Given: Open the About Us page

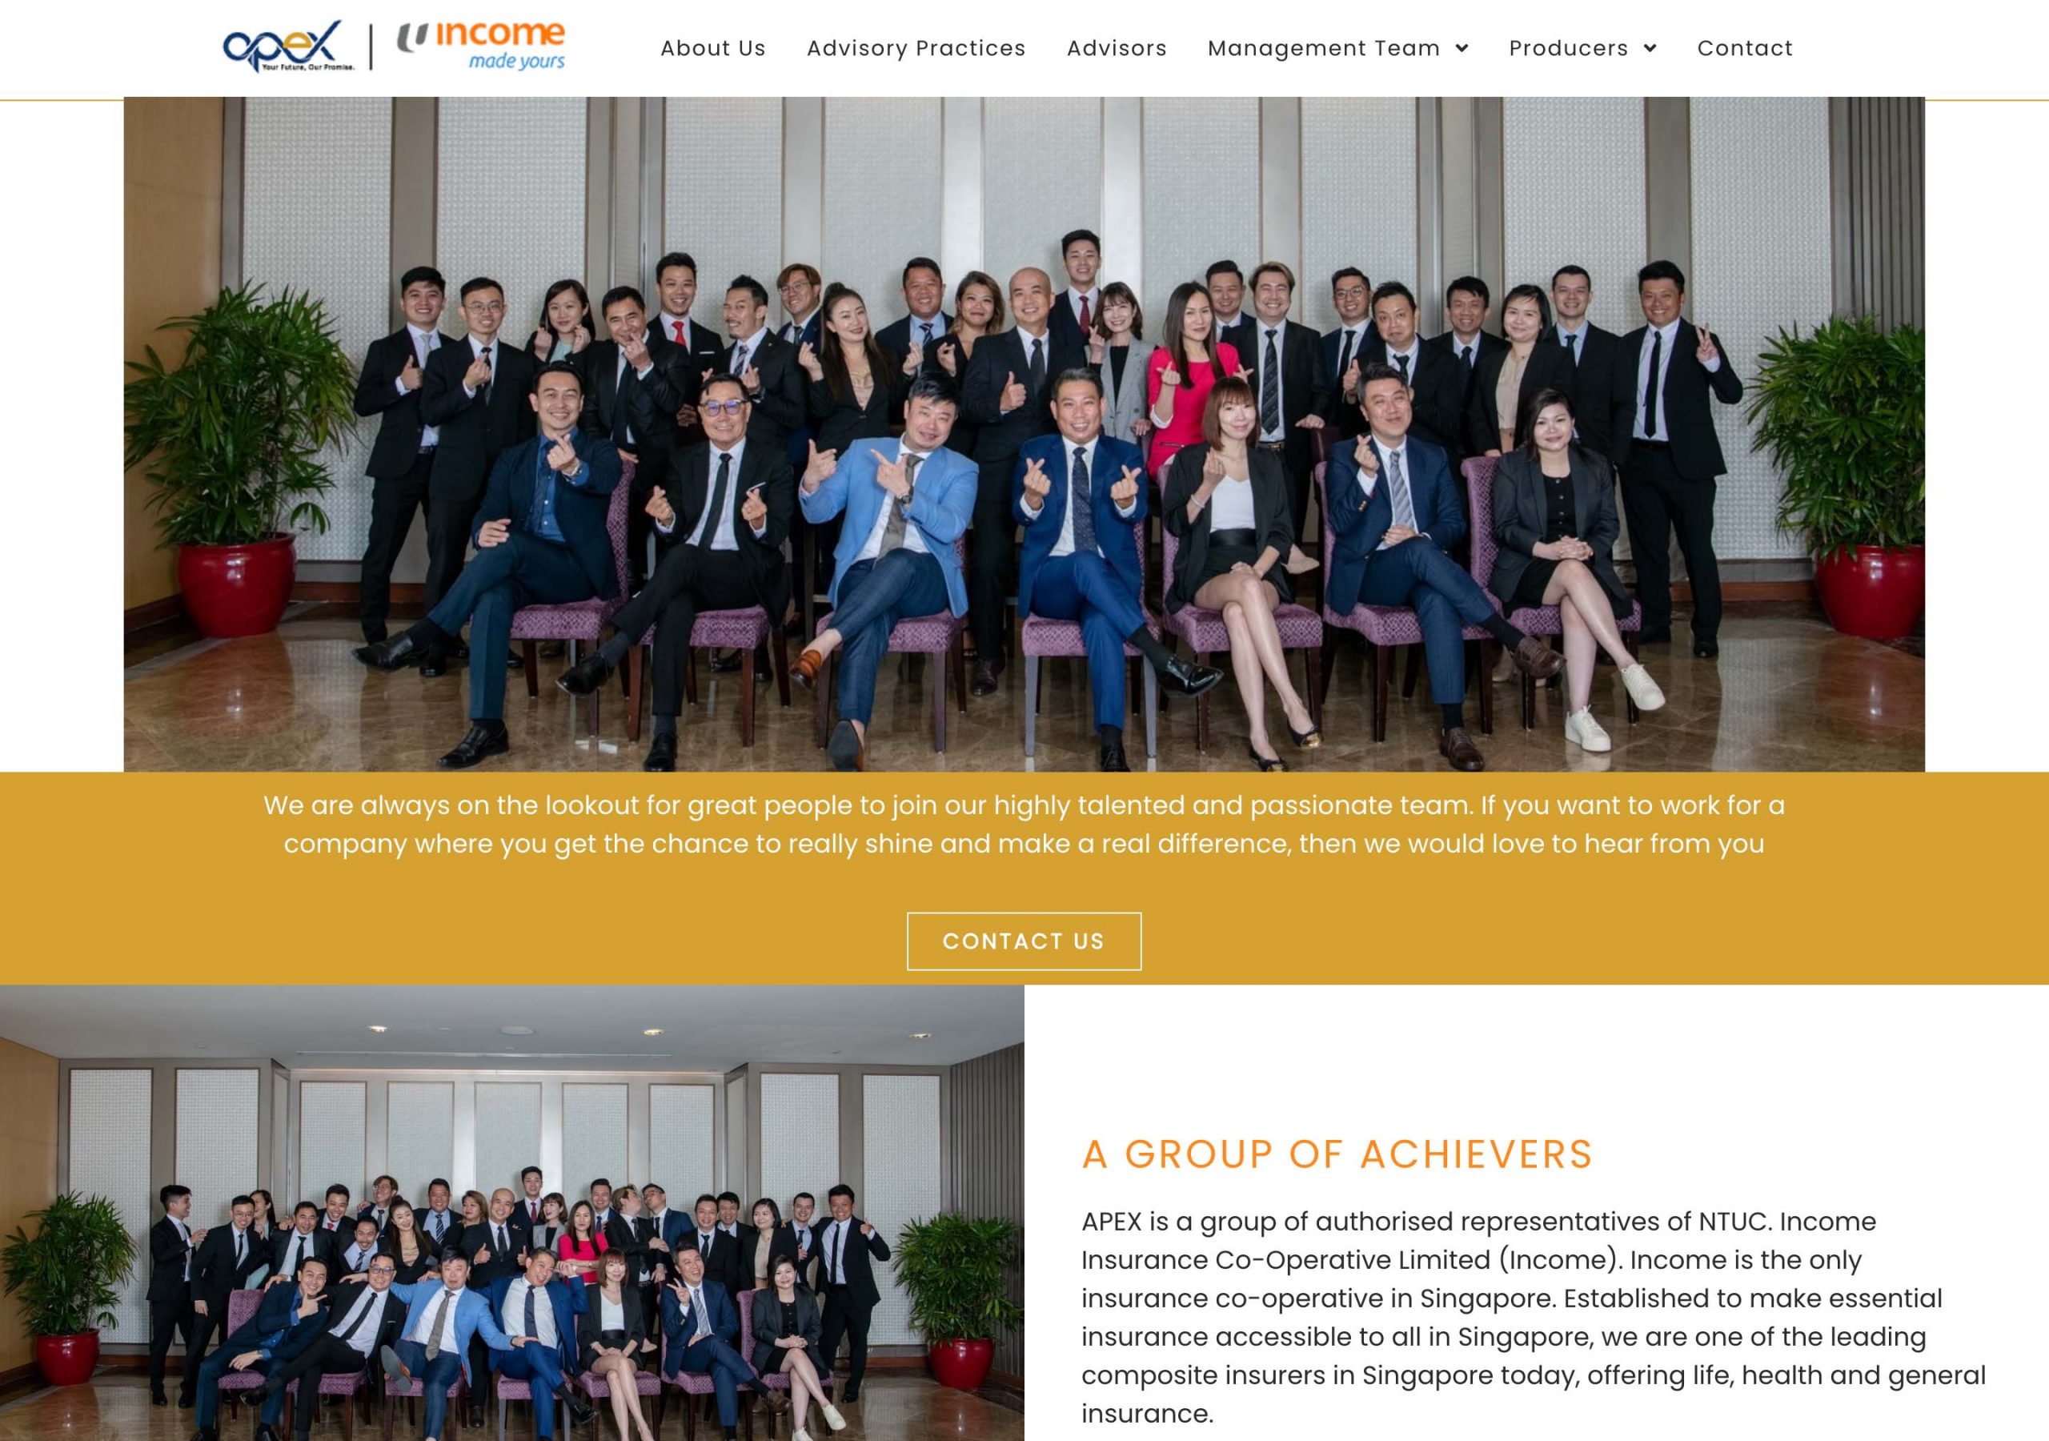Looking at the screenshot, I should click(x=713, y=48).
